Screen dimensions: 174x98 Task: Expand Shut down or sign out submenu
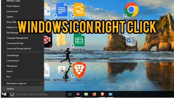click(x=23, y=84)
